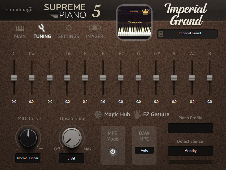Click the Supreme Piano 5 logo

click(x=73, y=11)
